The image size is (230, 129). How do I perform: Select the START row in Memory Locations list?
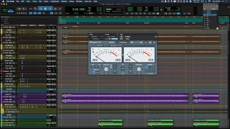point(210,11)
